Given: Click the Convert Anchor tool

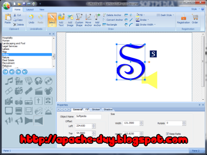Looking at the screenshot, I should [113, 20].
